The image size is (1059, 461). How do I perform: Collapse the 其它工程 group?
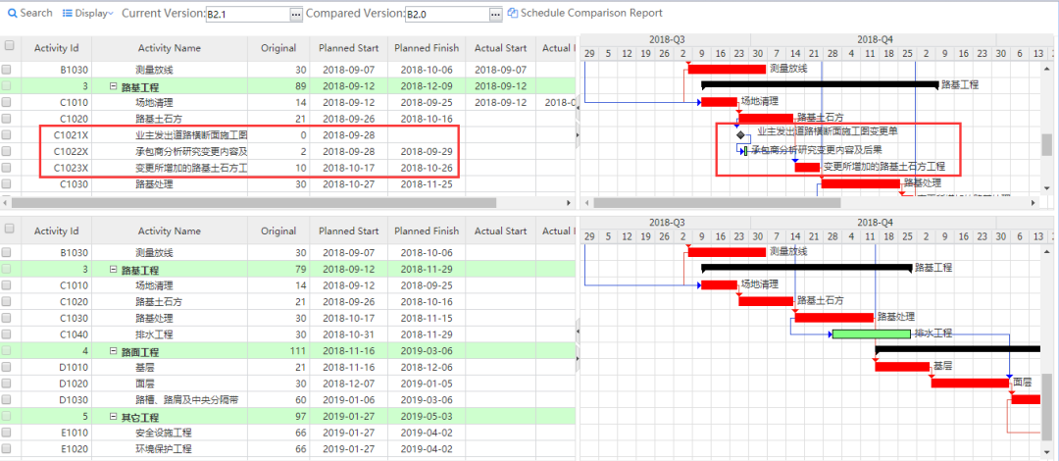(113, 417)
